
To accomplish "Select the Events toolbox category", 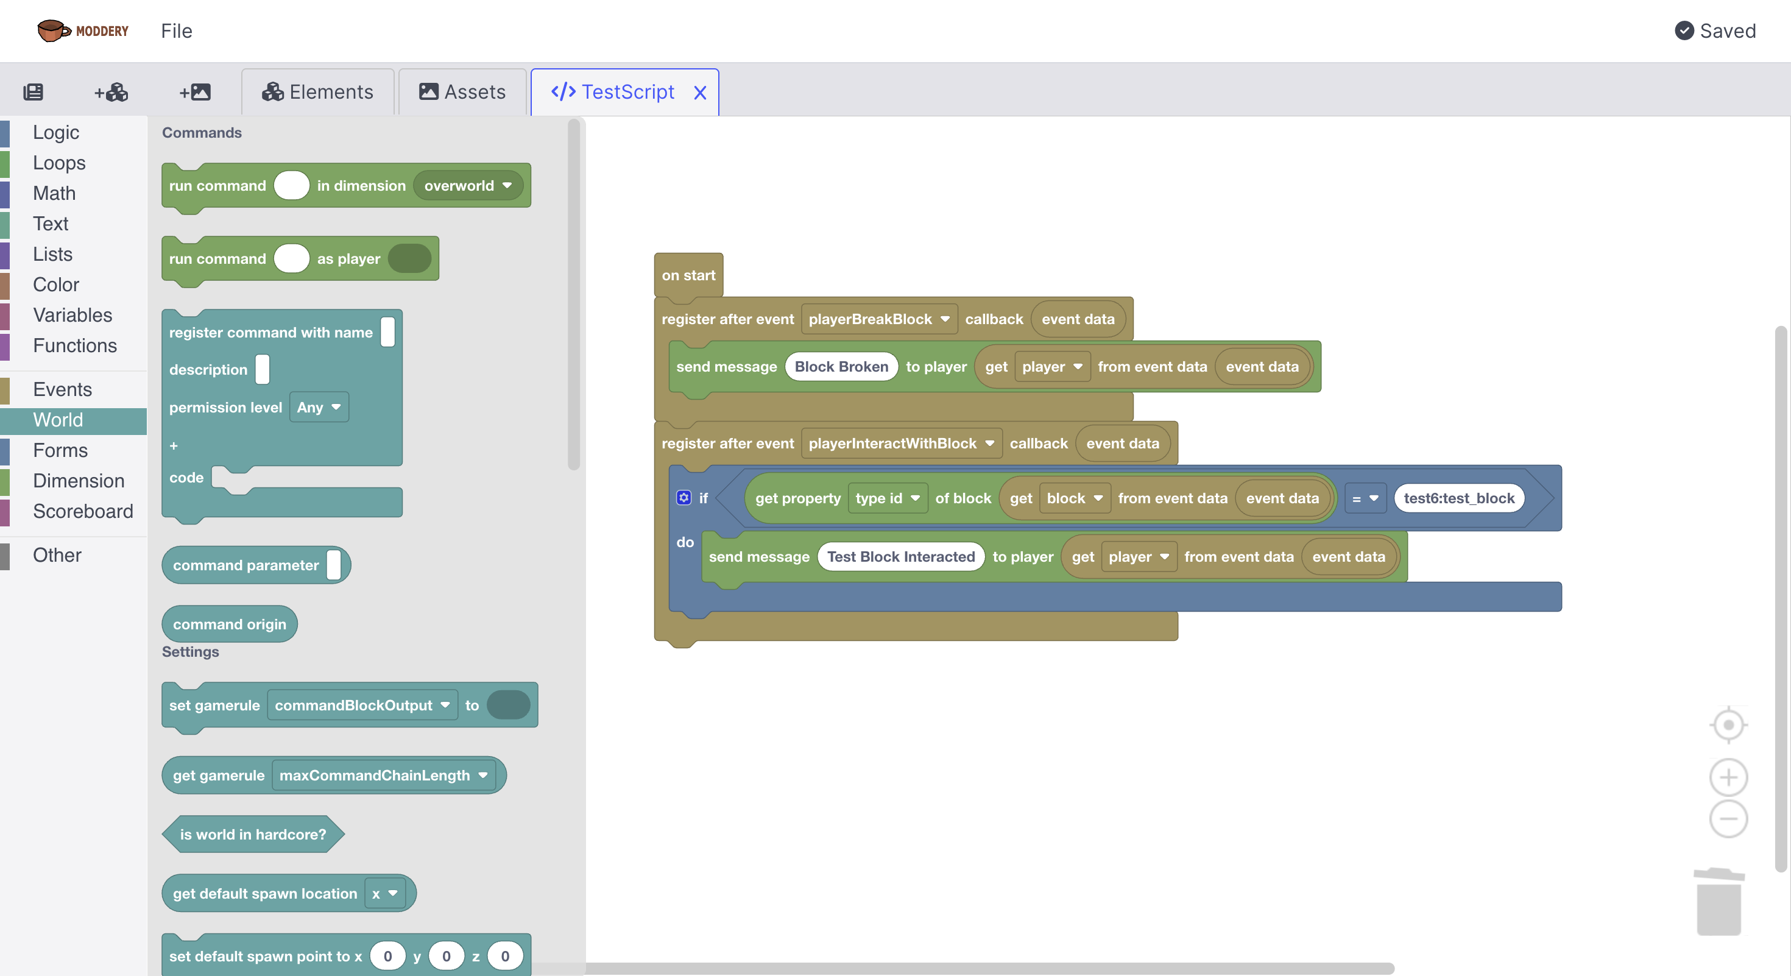I will 62,389.
